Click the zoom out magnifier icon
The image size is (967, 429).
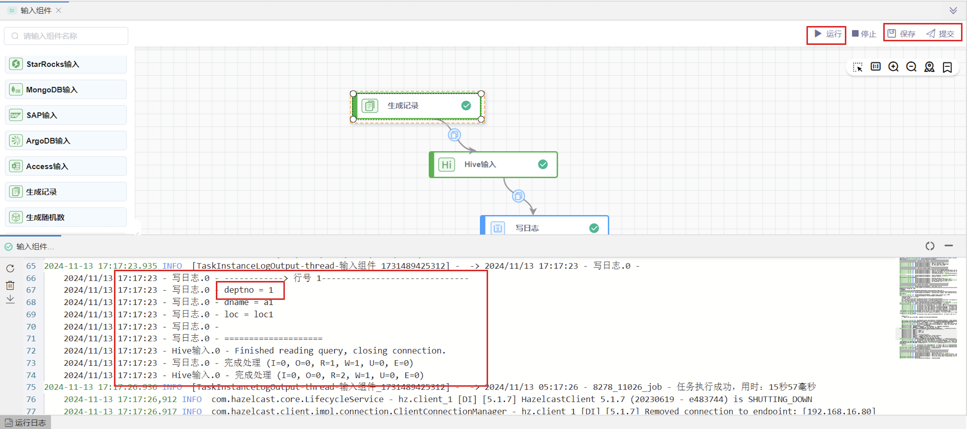(x=911, y=67)
